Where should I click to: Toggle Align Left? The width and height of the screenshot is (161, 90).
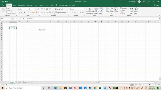pos(42,12)
